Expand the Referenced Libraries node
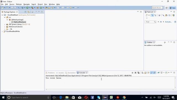177x100 pixels. pos(5,27)
